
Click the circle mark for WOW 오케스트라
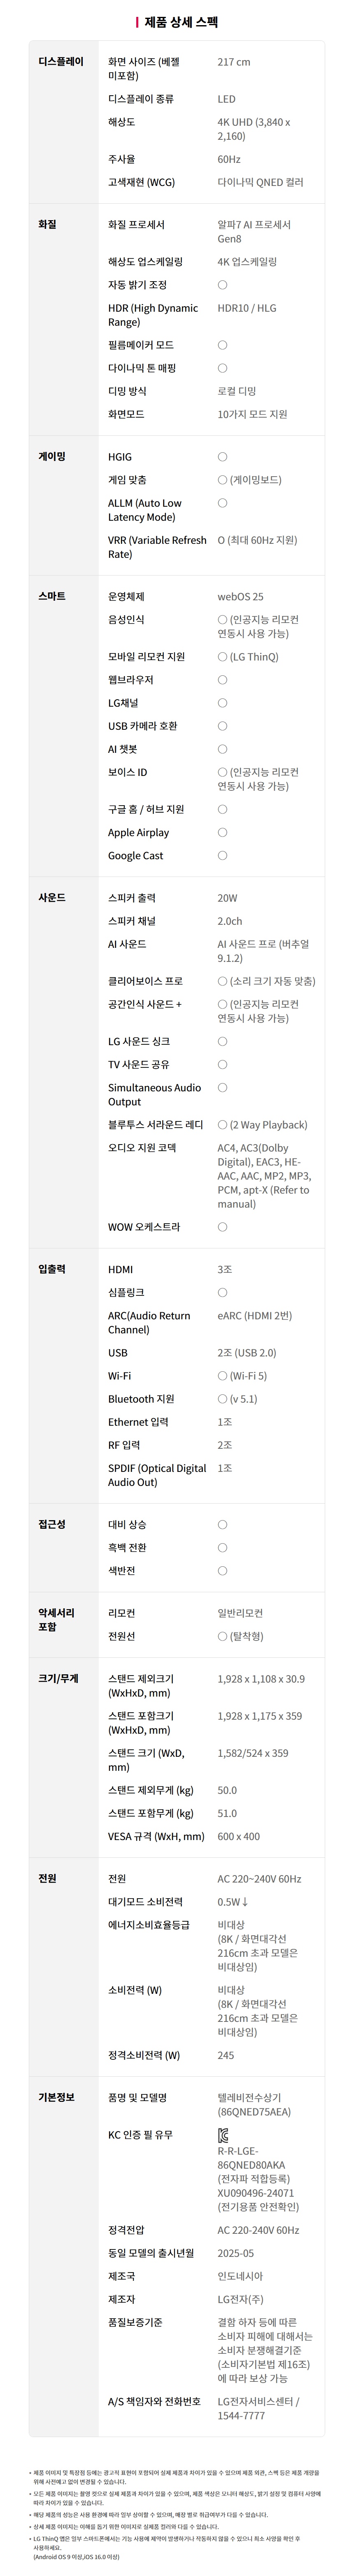point(222,1227)
